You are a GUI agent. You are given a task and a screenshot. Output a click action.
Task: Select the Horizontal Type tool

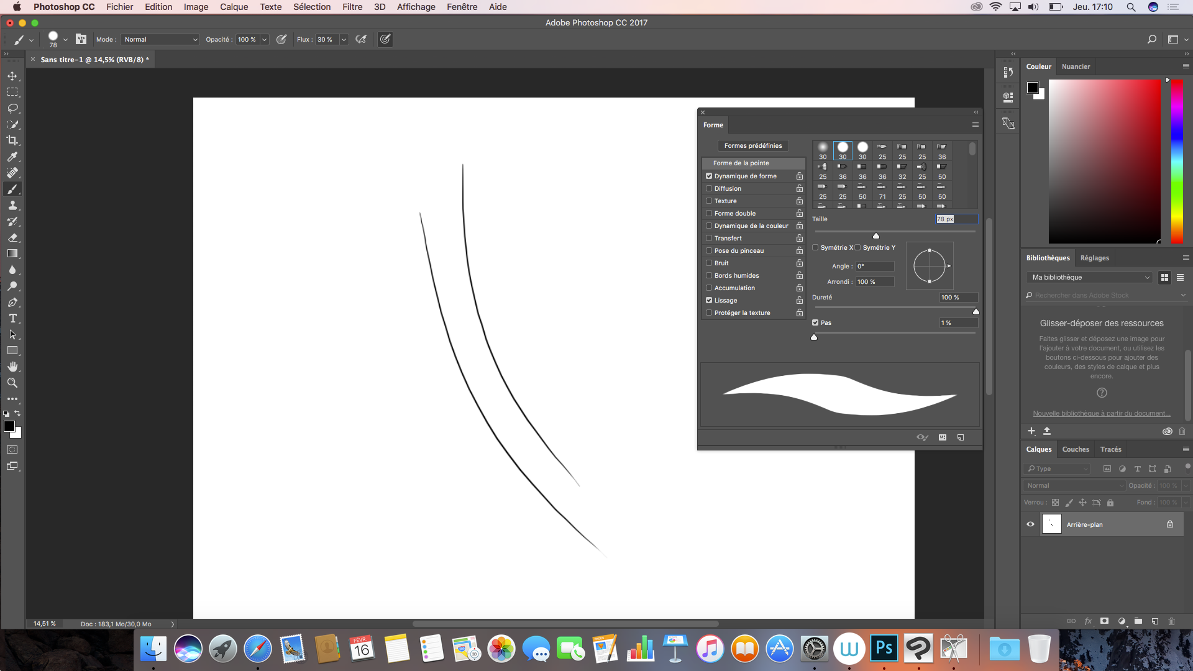tap(12, 318)
